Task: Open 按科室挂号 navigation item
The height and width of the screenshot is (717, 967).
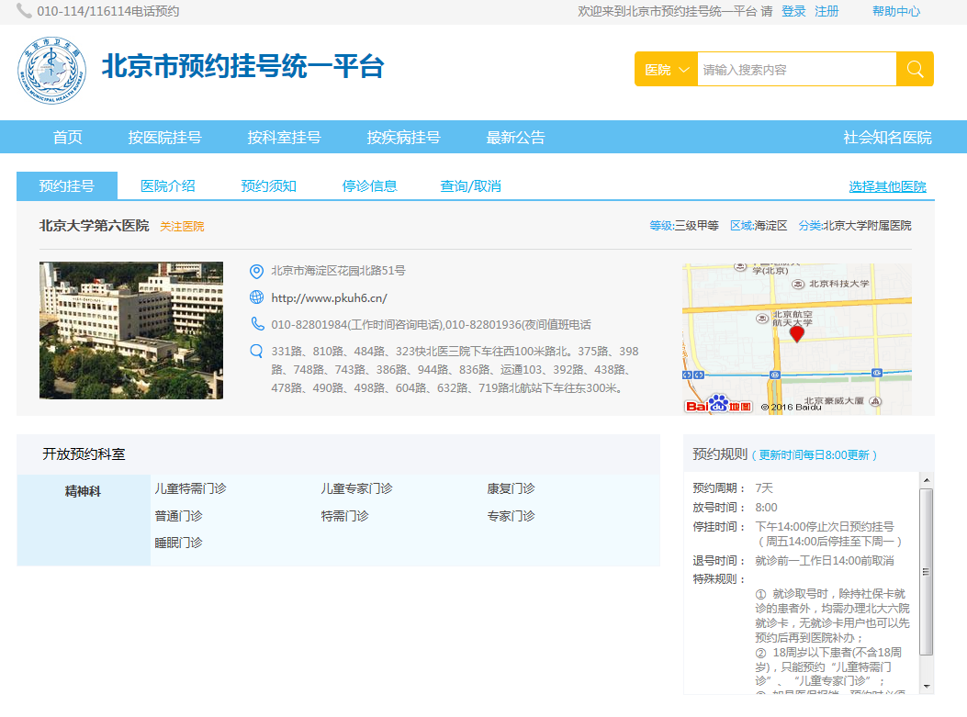Action: tap(285, 137)
